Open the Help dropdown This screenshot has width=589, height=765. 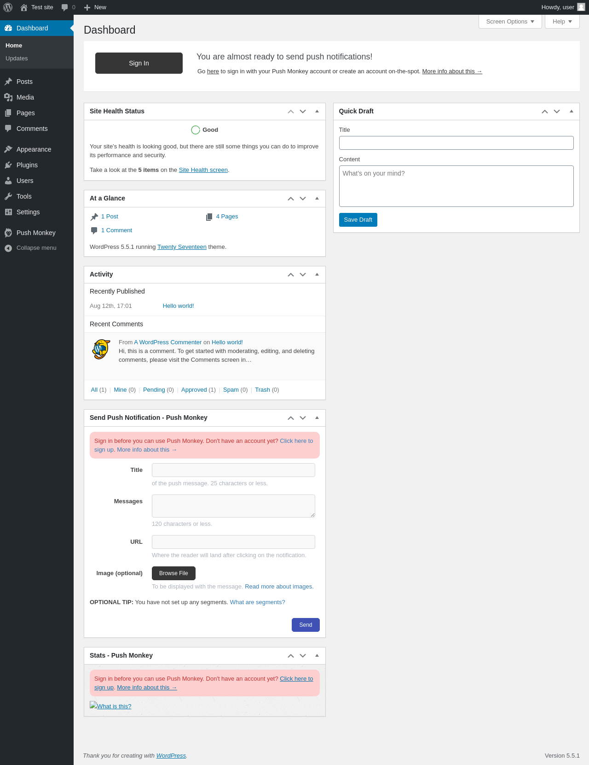[x=562, y=22]
